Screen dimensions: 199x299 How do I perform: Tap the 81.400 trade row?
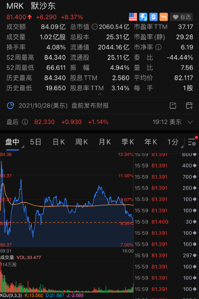(x=166, y=222)
